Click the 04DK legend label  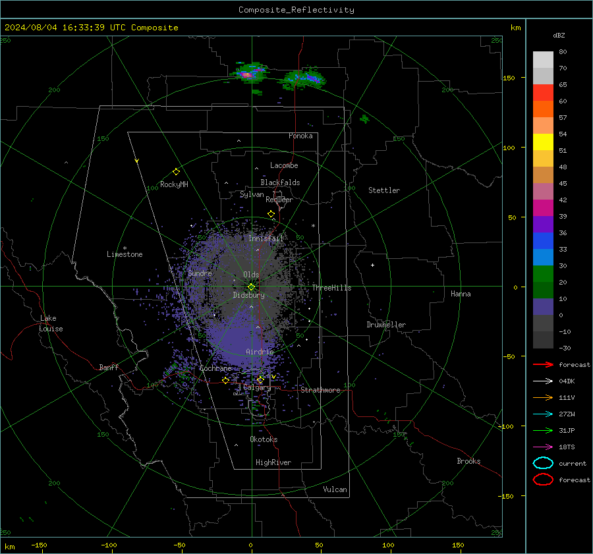pos(567,381)
